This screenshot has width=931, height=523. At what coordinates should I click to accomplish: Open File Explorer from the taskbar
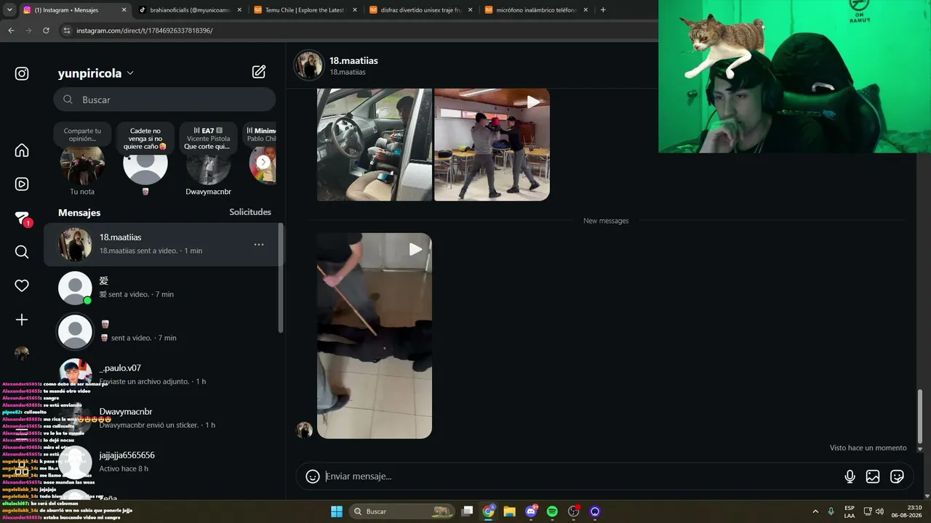[x=510, y=511]
